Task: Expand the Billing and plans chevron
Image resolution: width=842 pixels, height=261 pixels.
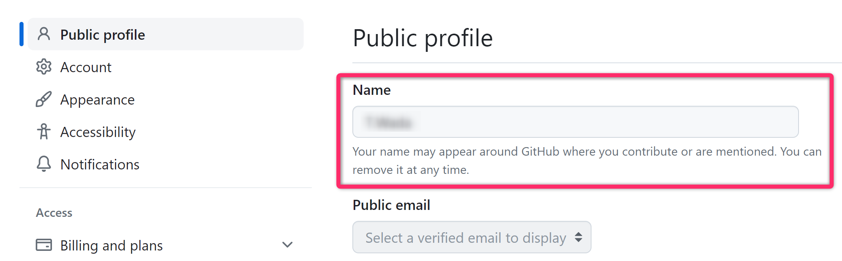Action: 287,245
